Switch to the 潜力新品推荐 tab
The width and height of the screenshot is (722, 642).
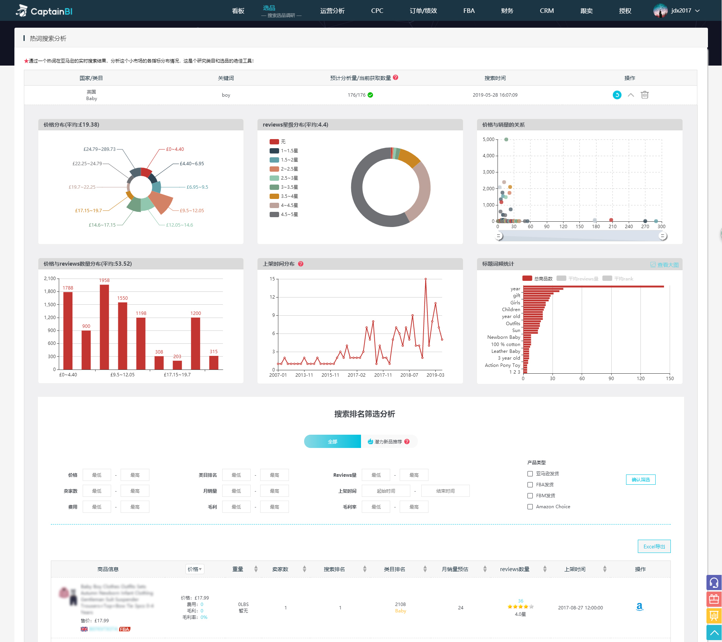point(388,442)
